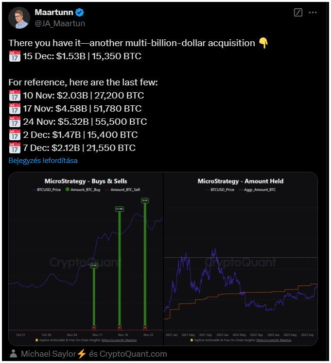Click the calendar emoji next to 15 Dec
Image resolution: width=331 pixels, height=363 pixels.
(15, 56)
